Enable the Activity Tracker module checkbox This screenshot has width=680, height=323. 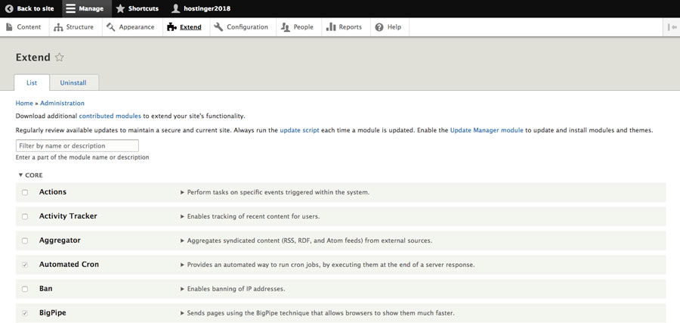pos(25,216)
